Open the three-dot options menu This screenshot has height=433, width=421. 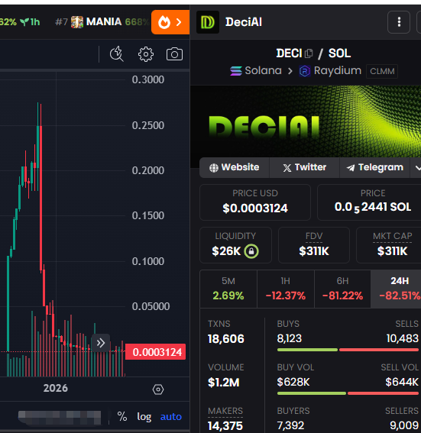click(x=399, y=22)
